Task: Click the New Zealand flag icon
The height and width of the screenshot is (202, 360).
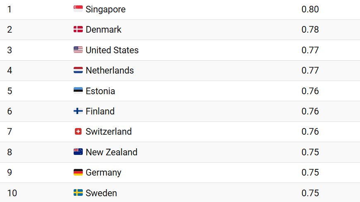Action: coord(78,152)
